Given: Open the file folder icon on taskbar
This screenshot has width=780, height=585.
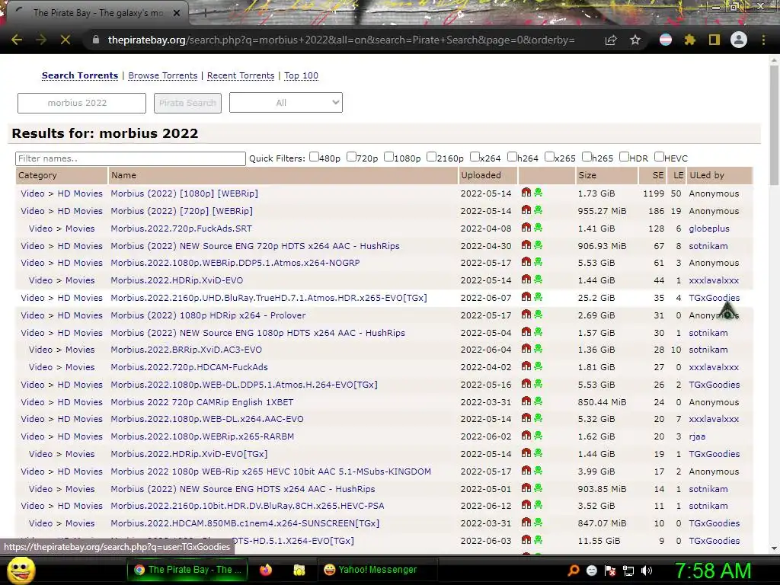Looking at the screenshot, I should click(299, 570).
